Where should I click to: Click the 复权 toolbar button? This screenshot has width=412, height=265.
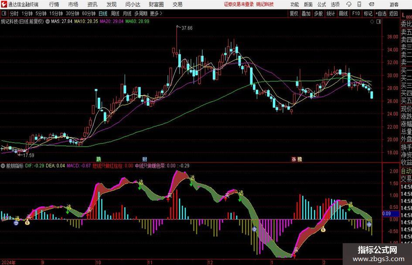pos(294,13)
